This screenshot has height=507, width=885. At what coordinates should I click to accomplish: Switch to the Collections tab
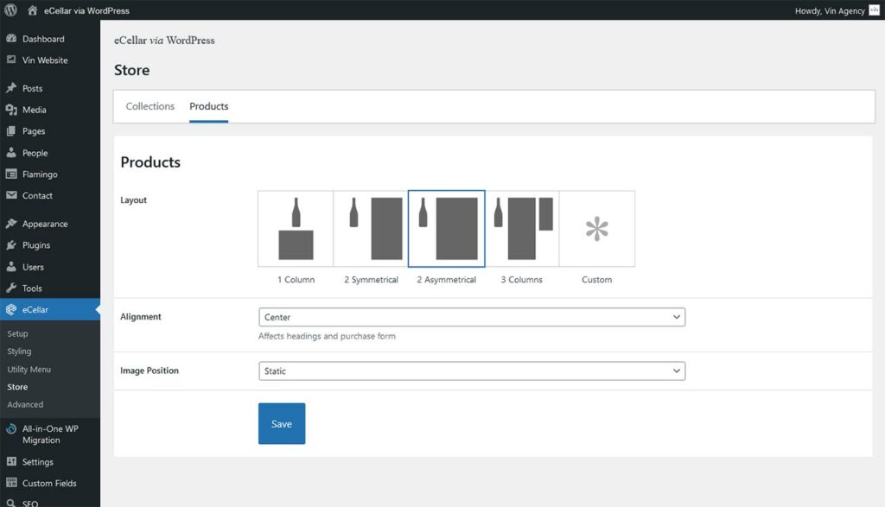click(x=150, y=106)
